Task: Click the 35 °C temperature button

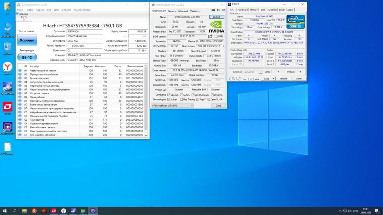Action: (27, 57)
